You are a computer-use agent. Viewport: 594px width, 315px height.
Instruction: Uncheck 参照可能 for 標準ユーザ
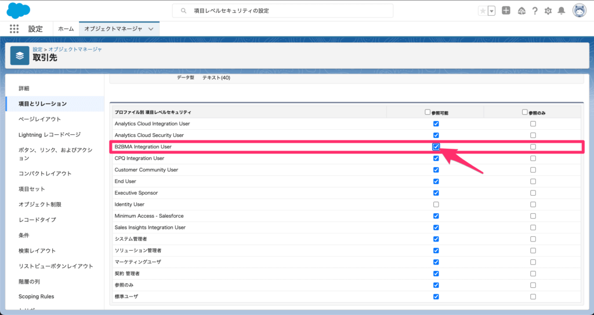pyautogui.click(x=436, y=296)
